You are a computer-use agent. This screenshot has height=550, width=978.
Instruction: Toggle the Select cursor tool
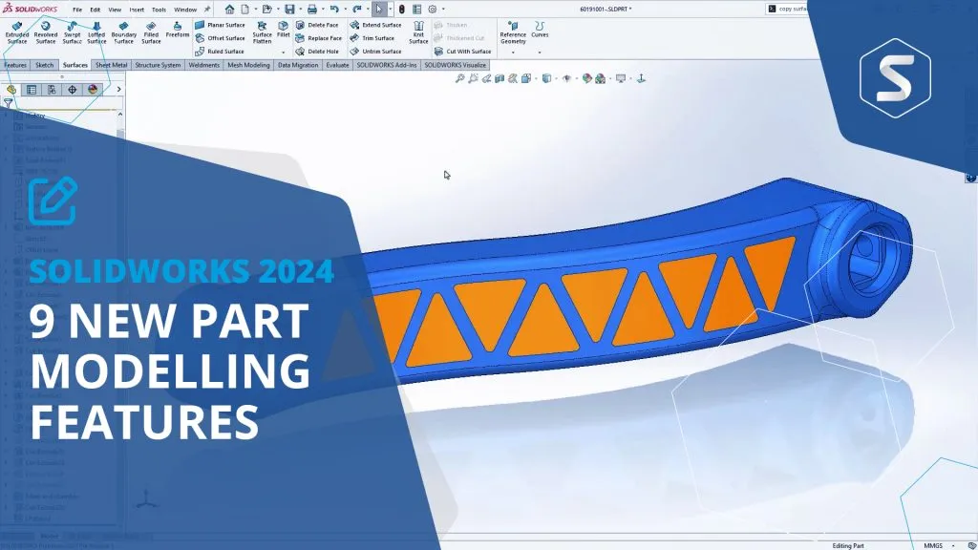point(379,9)
